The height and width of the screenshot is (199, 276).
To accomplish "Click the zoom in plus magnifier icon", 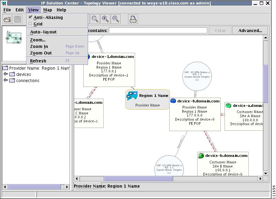I will [105, 19].
